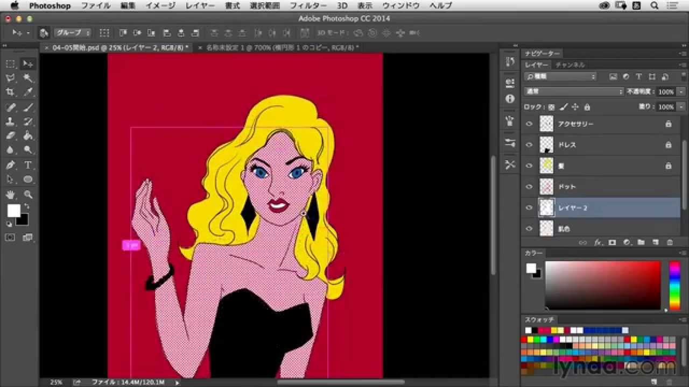Open the fill 塗り slider dropdown

682,107
